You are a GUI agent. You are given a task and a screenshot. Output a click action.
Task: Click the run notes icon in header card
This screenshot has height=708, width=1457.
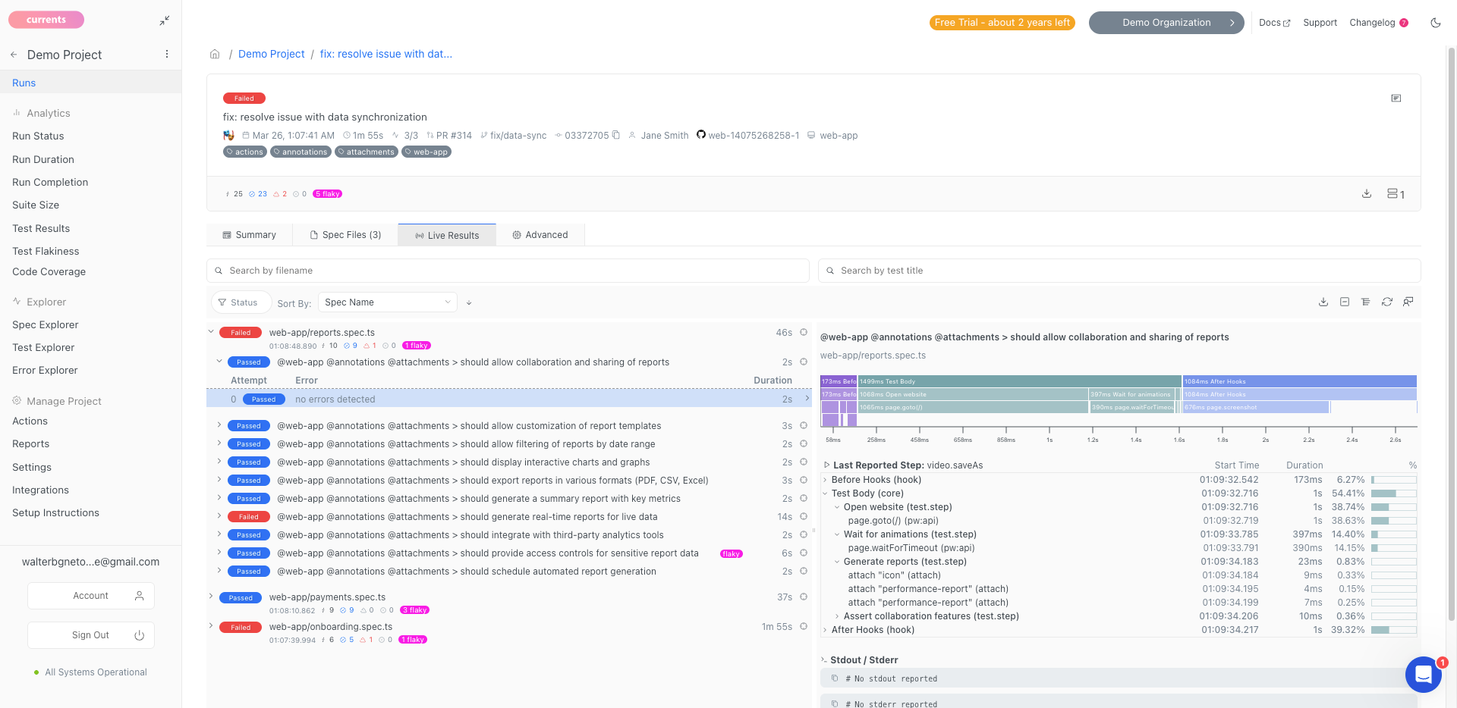(1396, 99)
